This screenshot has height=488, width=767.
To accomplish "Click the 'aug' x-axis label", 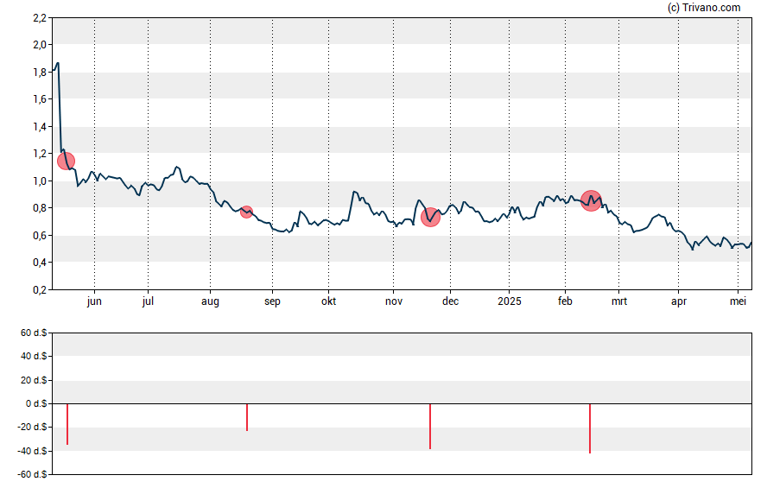I will [210, 301].
